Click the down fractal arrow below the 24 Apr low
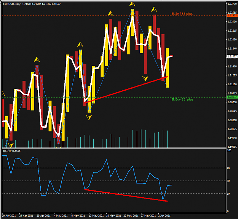Image resolution: width=238 pixels, height=219 pixels. coord(11,145)
